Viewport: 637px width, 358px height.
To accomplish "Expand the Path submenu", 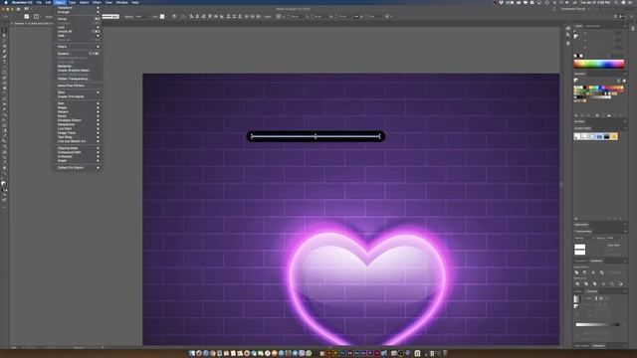I will [x=78, y=103].
